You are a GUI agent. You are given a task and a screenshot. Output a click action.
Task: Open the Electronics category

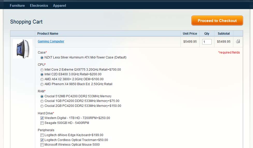(x=39, y=5)
